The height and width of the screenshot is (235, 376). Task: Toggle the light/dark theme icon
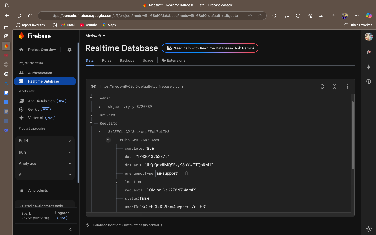(369, 229)
